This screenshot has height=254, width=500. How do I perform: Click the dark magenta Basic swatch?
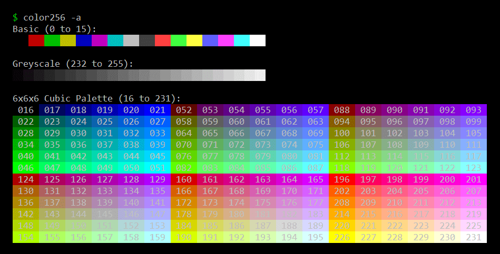click(x=100, y=40)
